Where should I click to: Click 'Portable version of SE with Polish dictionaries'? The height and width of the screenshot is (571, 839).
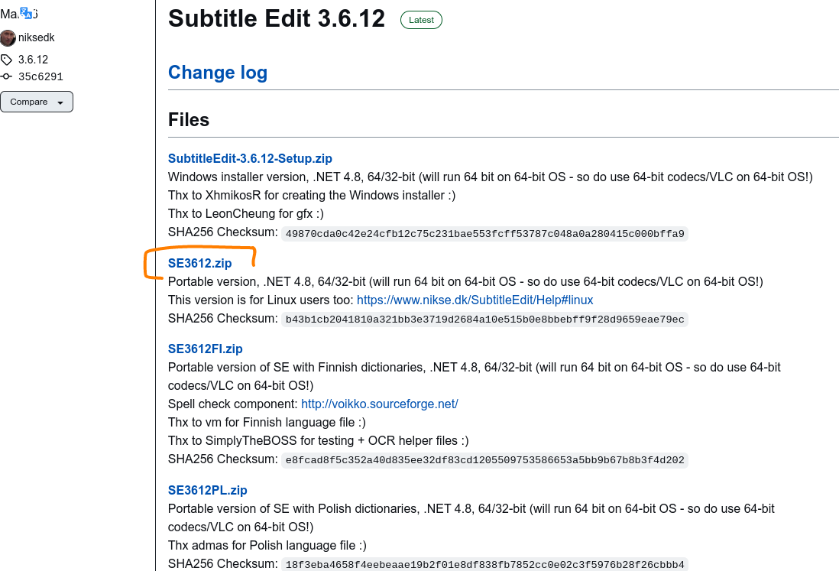(471, 517)
